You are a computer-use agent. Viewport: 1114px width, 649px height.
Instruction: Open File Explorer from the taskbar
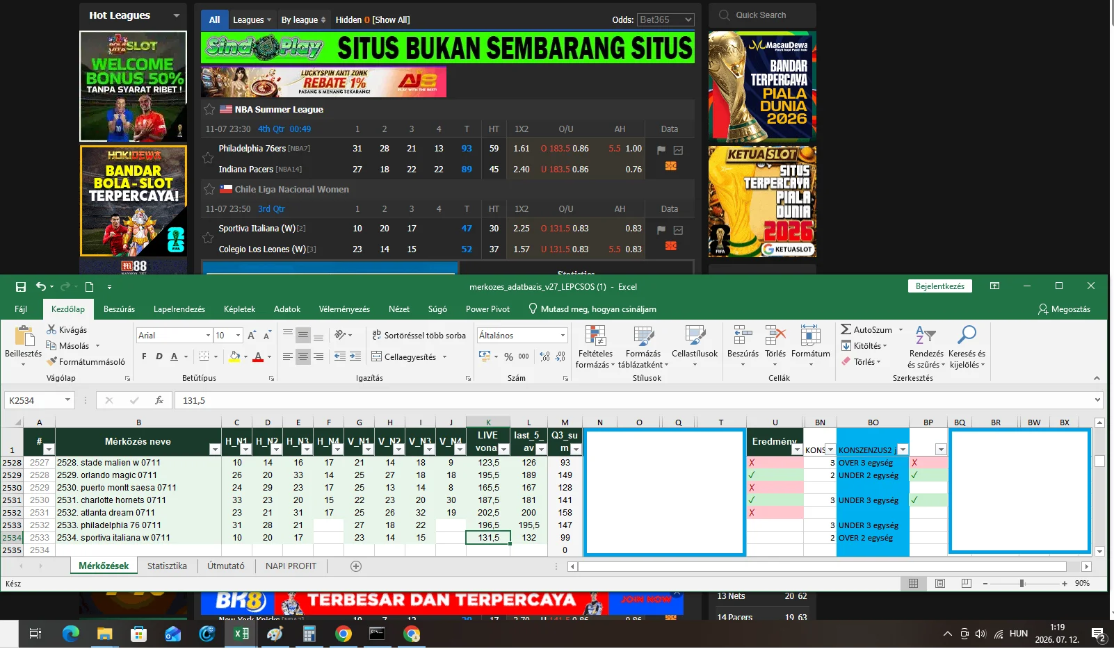(x=104, y=634)
